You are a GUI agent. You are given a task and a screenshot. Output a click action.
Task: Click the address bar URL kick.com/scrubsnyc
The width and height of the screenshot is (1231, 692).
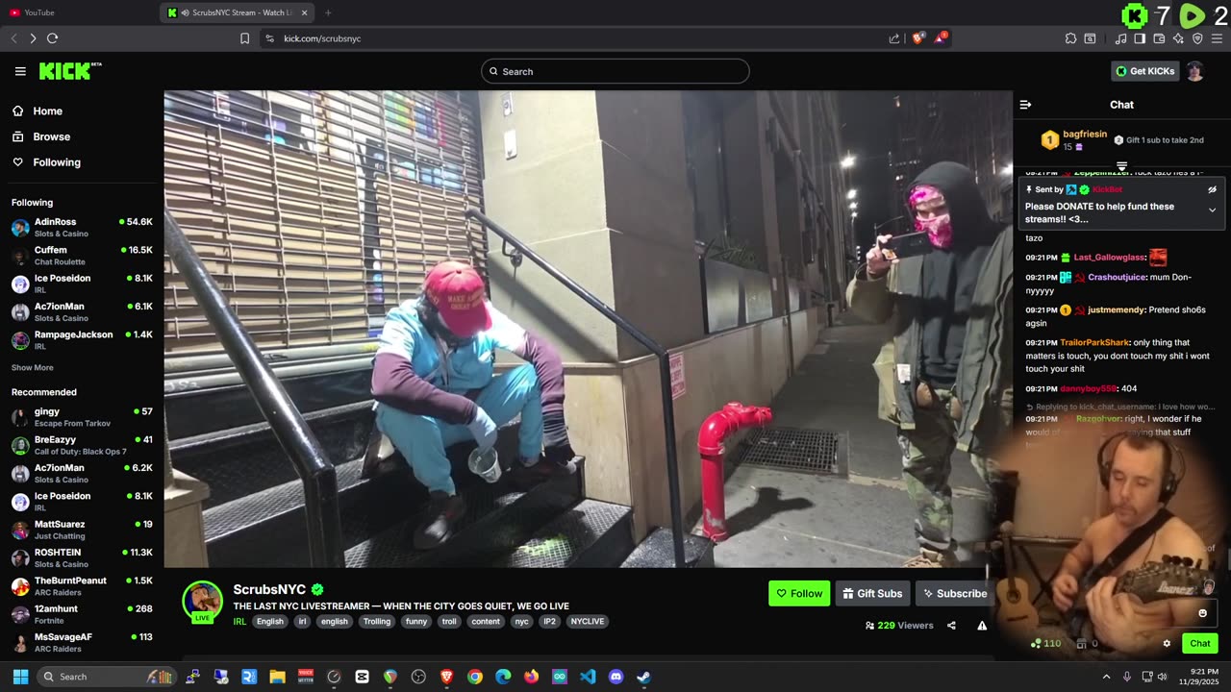(322, 38)
